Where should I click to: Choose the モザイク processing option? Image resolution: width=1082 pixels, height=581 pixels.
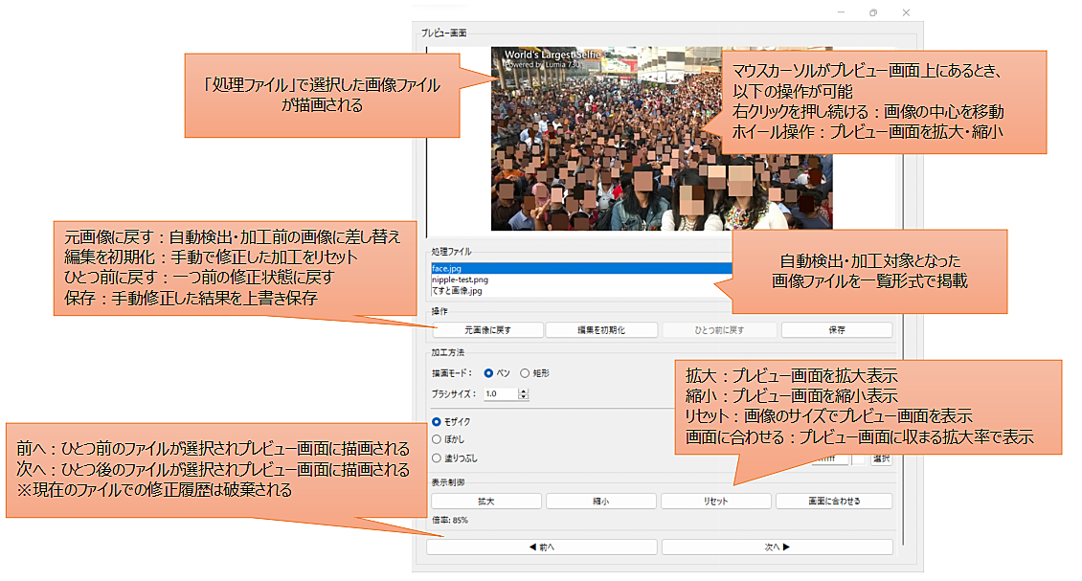pos(438,421)
